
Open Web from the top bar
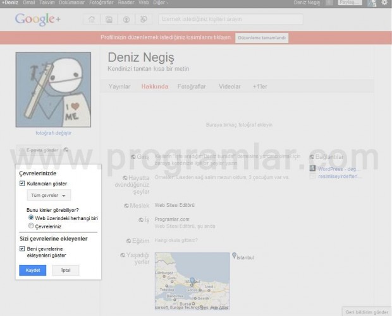coord(144,3)
